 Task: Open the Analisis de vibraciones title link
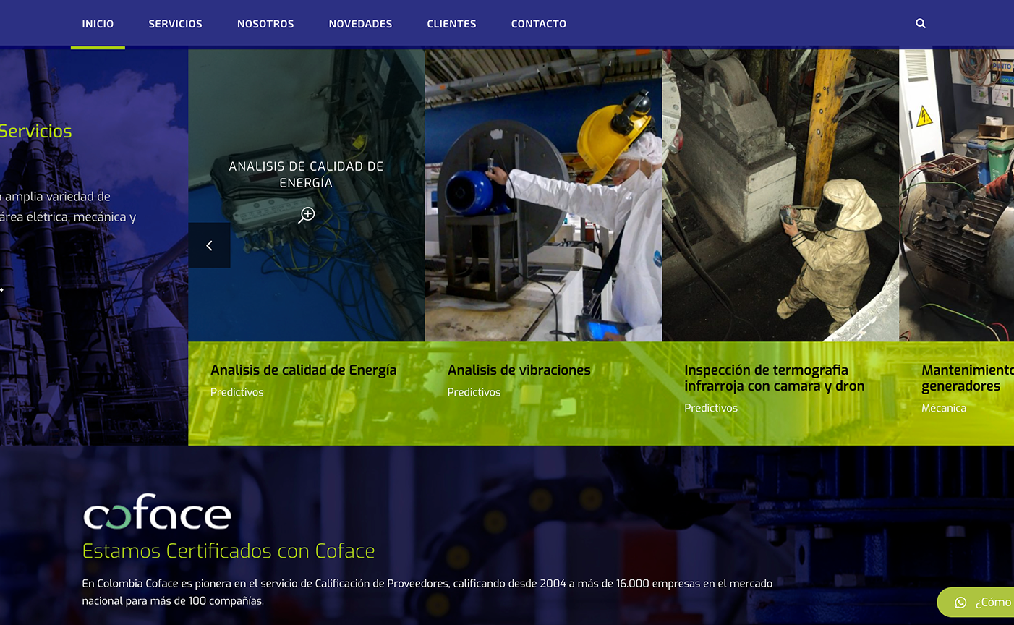[x=519, y=370]
